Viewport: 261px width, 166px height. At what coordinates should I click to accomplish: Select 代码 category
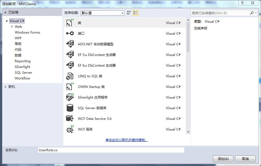pyautogui.click(x=18, y=50)
